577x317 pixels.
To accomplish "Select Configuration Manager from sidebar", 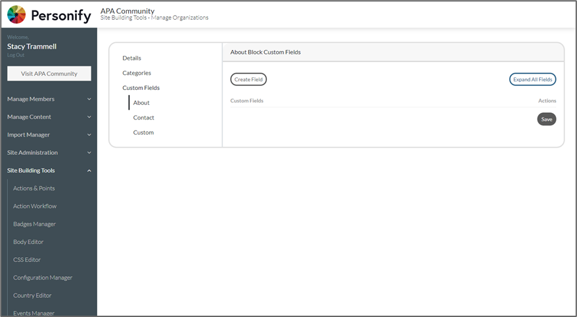I will pyautogui.click(x=43, y=278).
